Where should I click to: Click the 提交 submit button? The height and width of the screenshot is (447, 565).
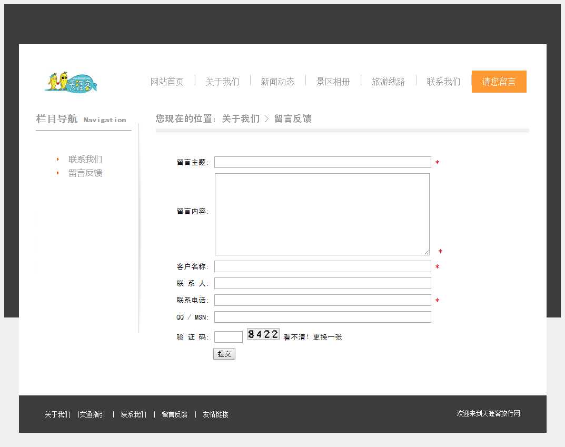pos(224,354)
